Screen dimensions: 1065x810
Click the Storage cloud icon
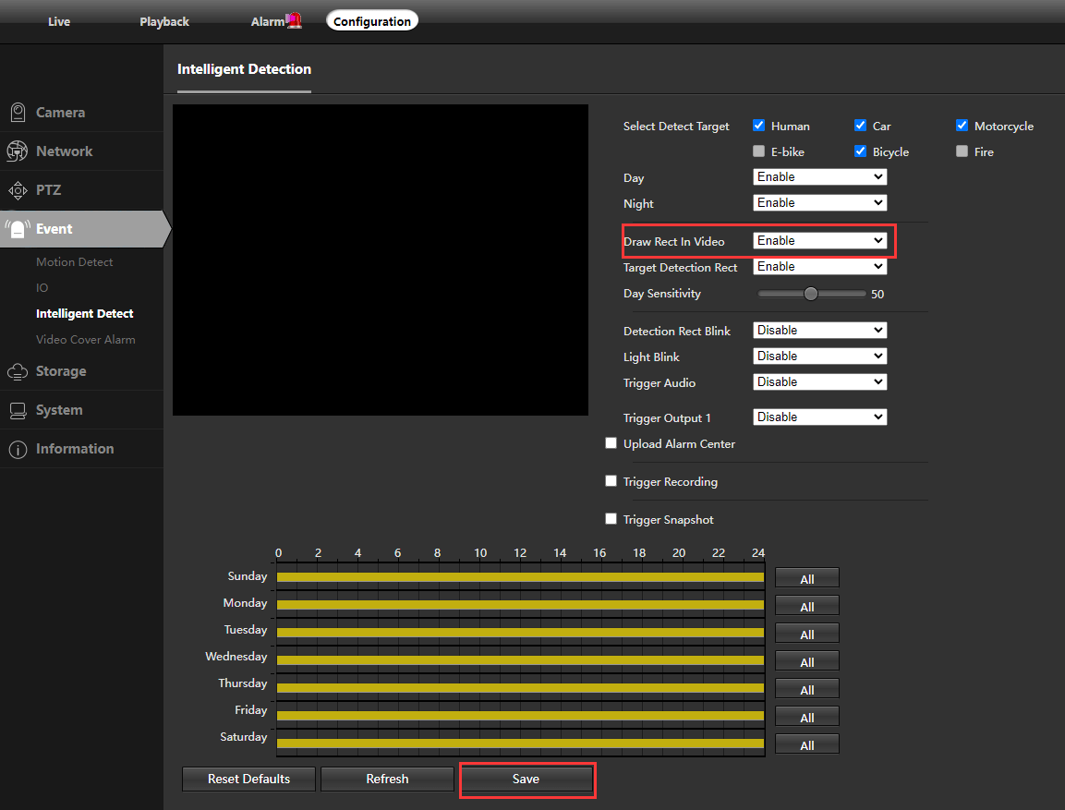point(18,371)
